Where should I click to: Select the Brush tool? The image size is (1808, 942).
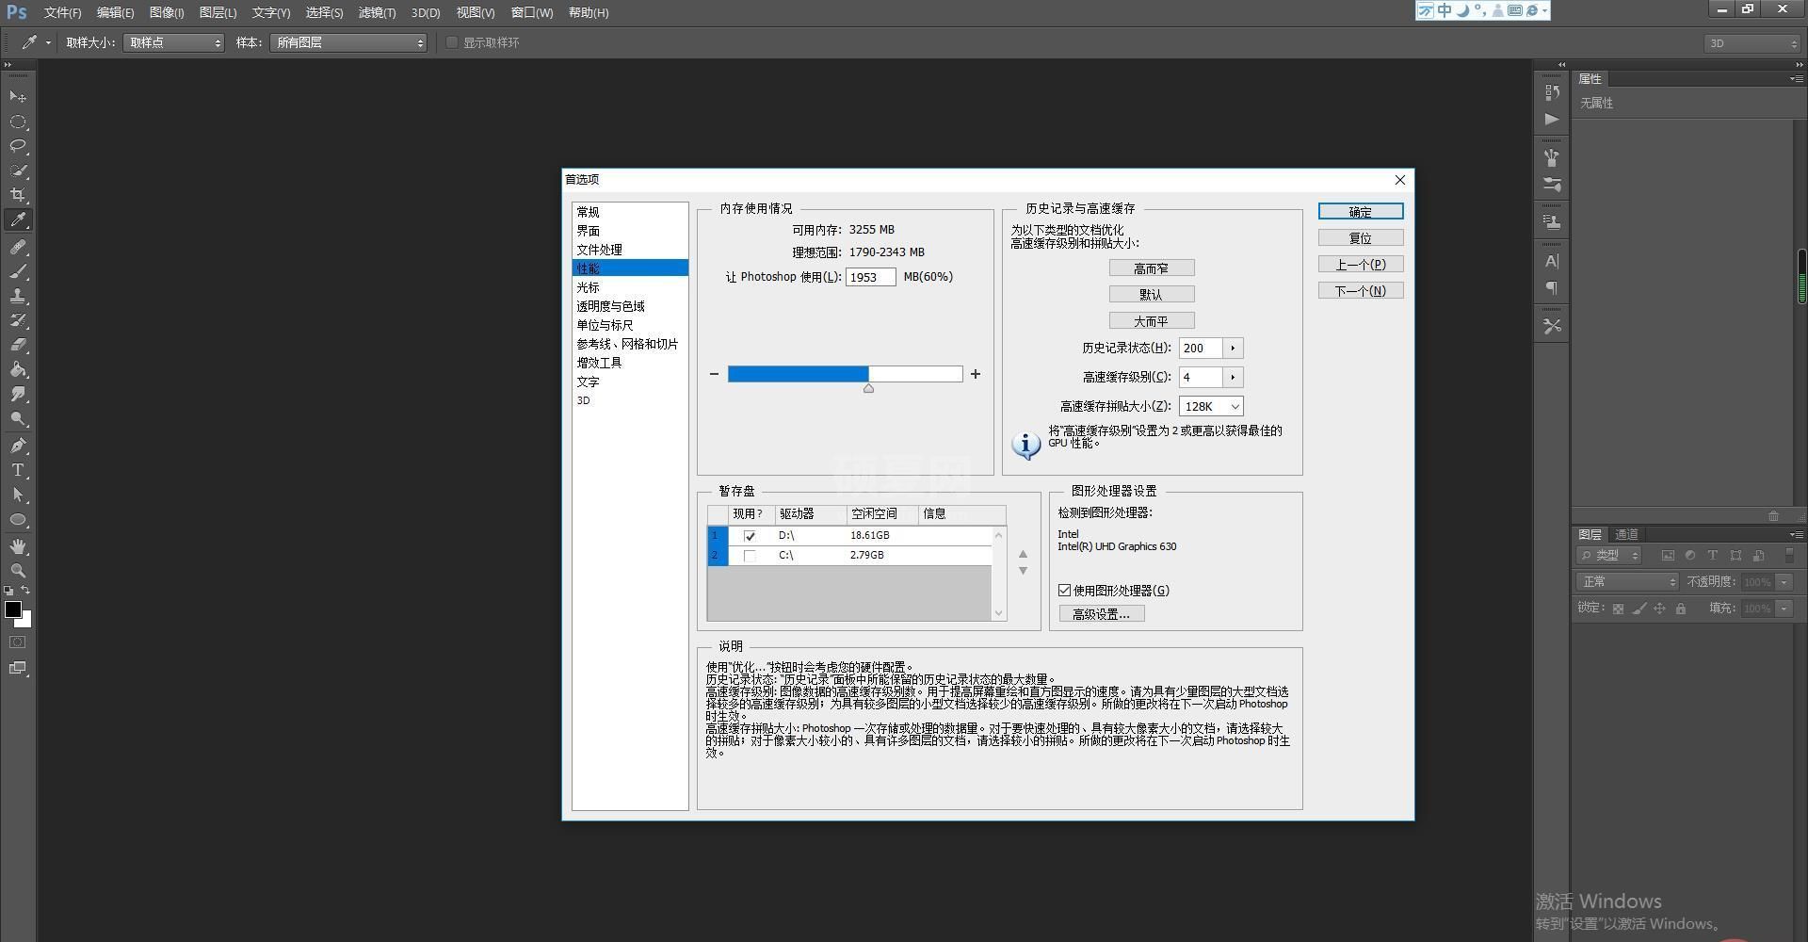click(x=18, y=271)
